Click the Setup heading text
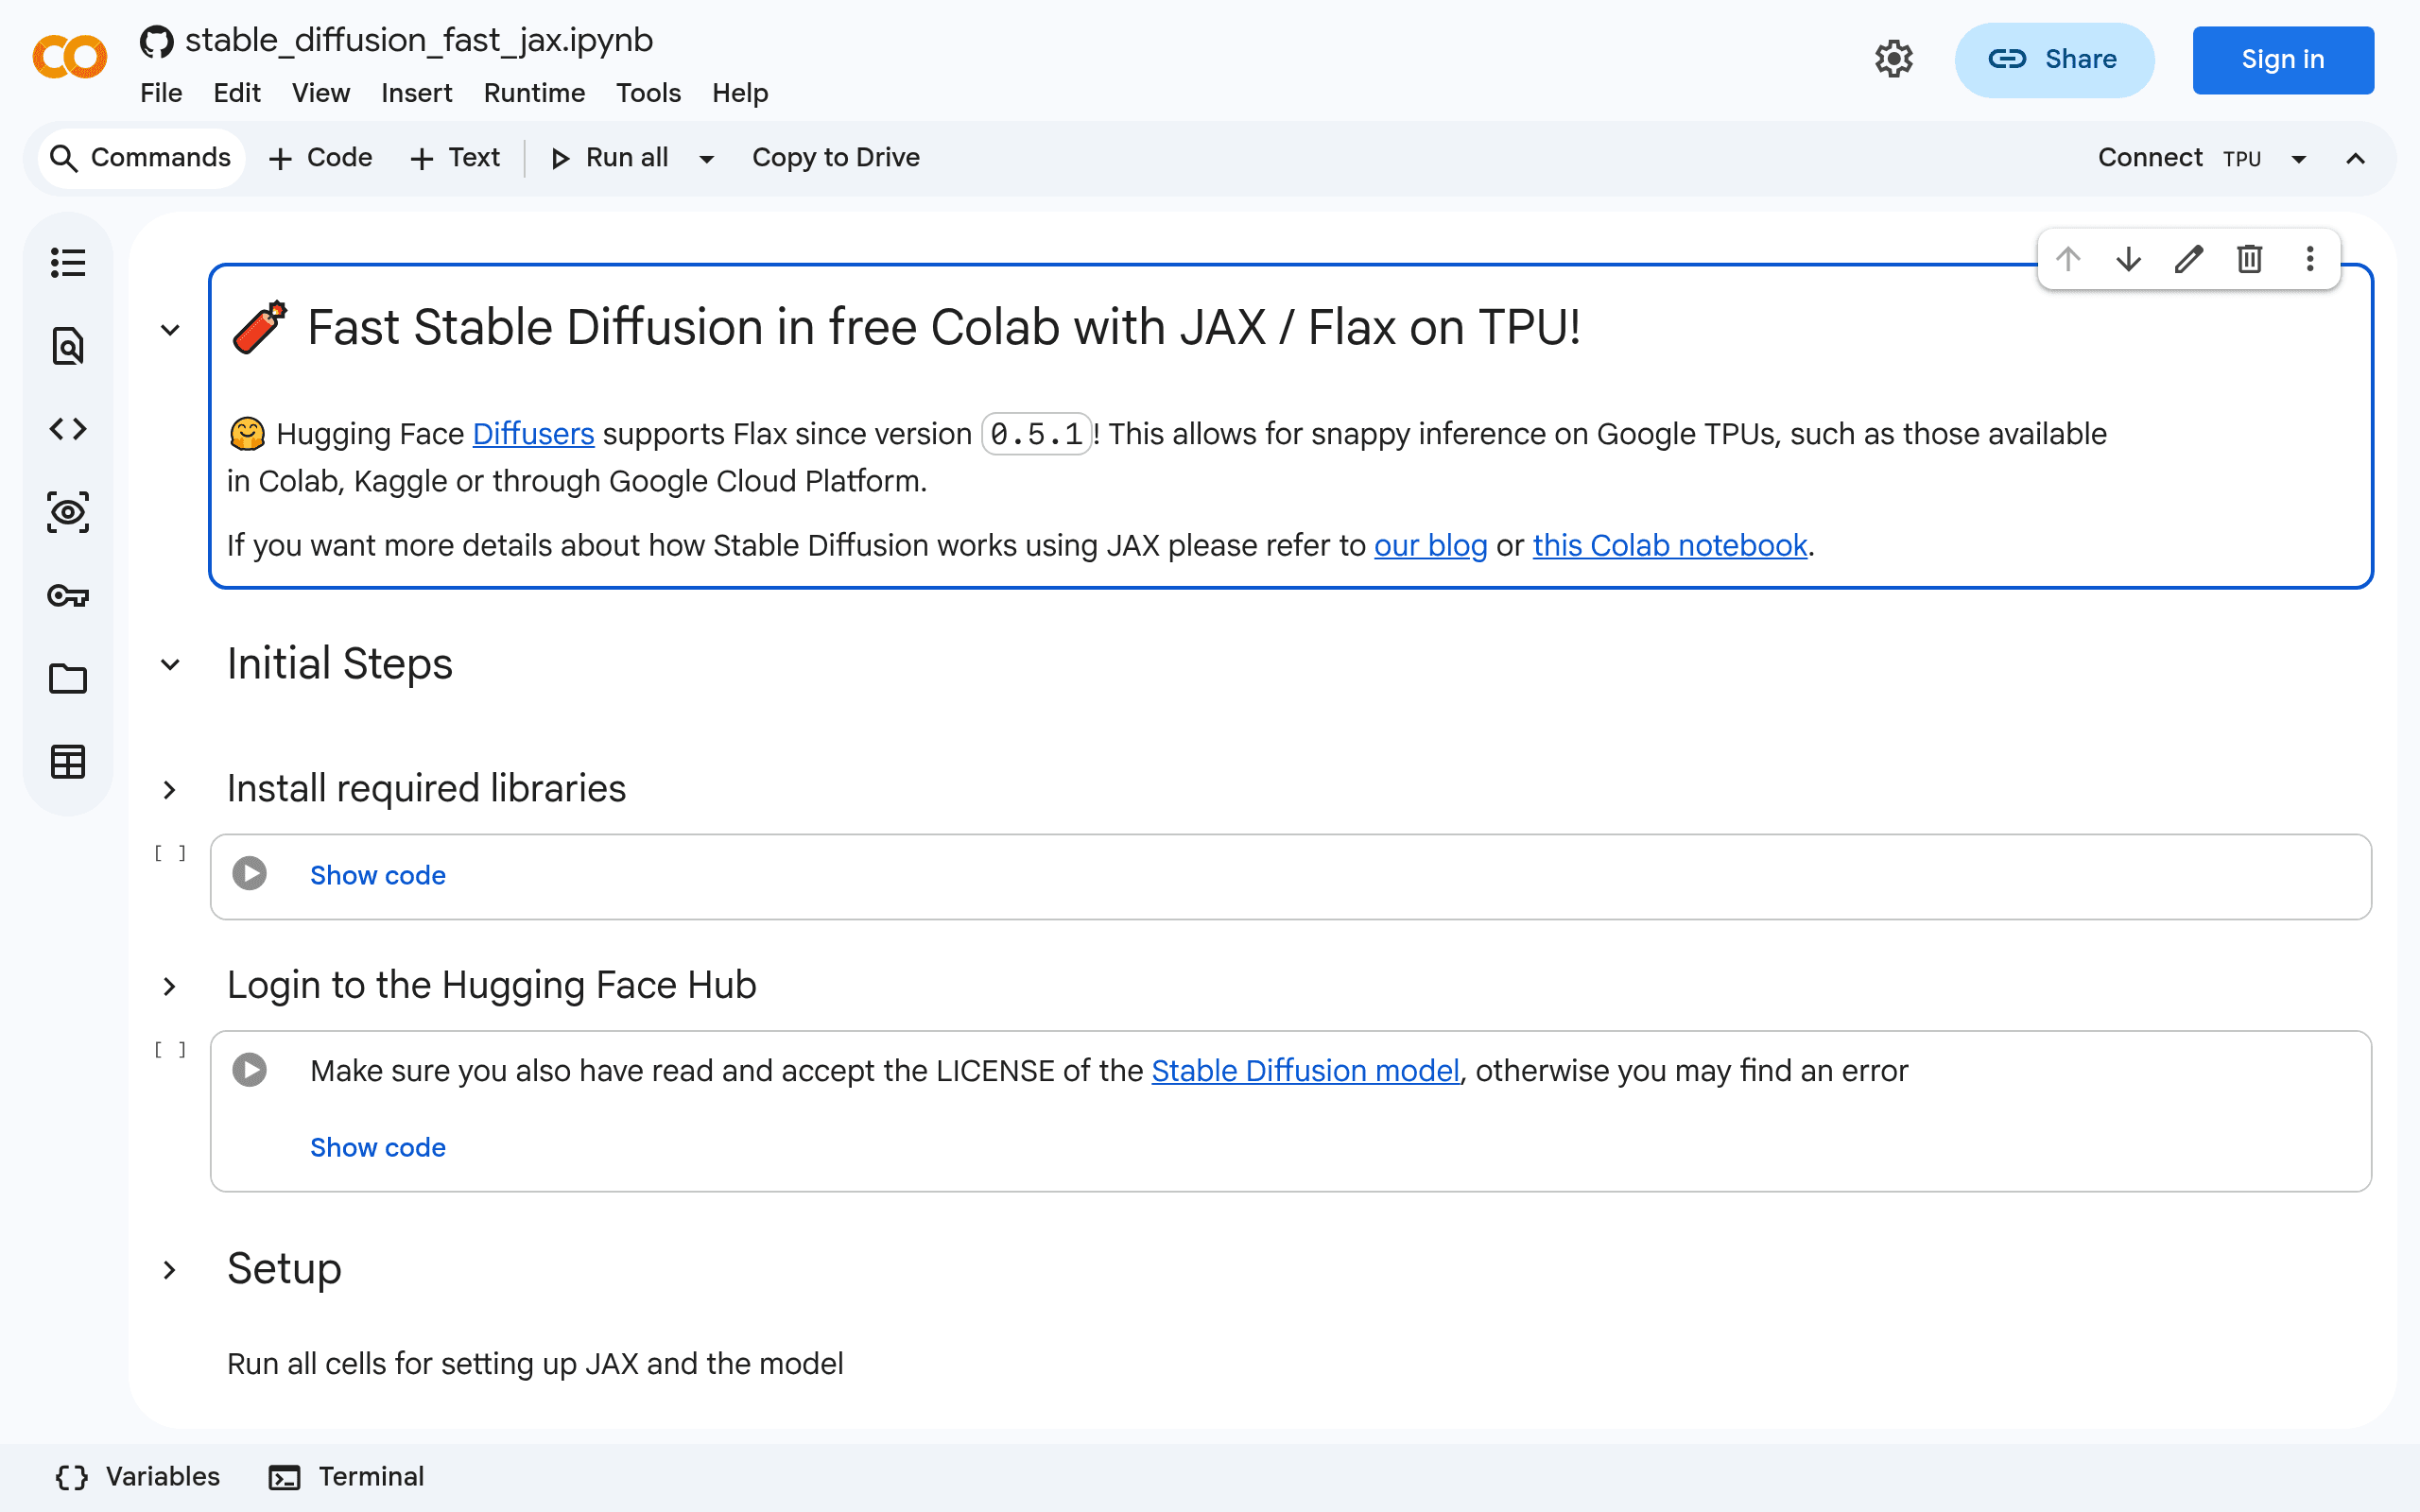 [x=284, y=1269]
